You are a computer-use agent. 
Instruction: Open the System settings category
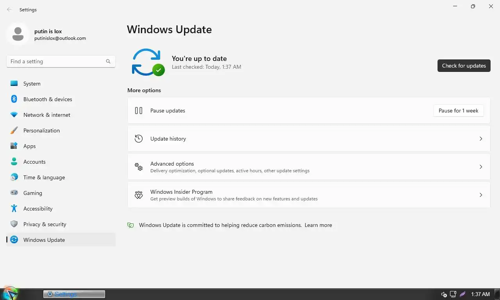(61, 84)
